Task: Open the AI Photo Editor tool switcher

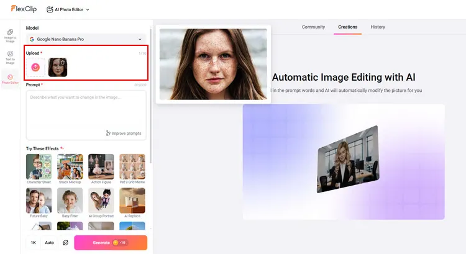Action: pos(68,9)
